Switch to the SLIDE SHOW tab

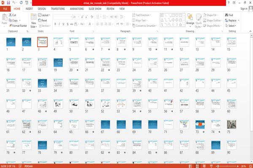(x=95, y=9)
